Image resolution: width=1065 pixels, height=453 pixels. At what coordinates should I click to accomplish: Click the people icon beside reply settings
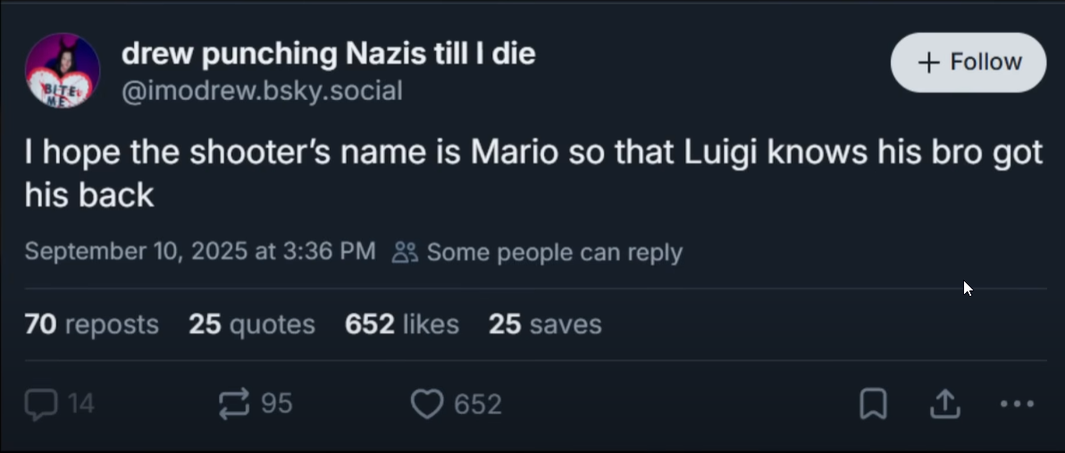click(405, 253)
